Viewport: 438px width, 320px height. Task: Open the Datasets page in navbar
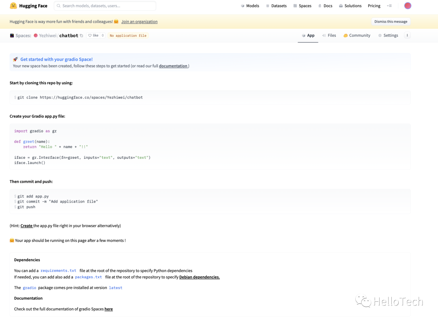point(276,6)
